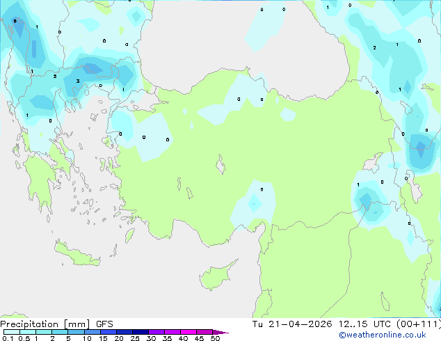441x341 pixels.
Task: Click the salt lake outline in central Turkey
Action: (220, 164)
